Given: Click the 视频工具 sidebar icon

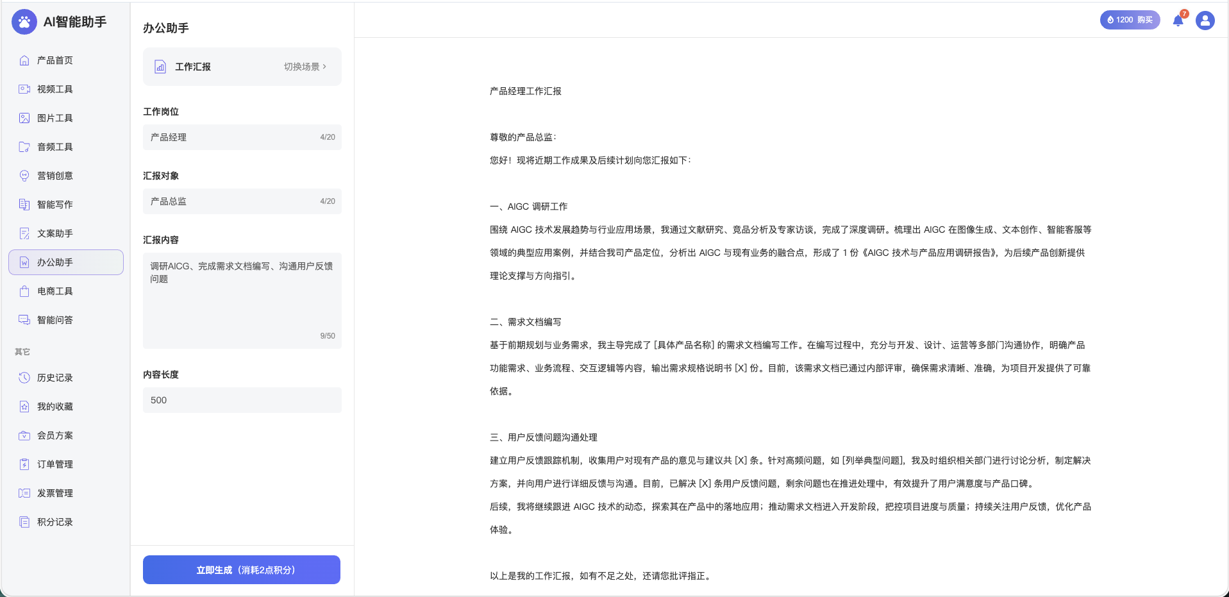Looking at the screenshot, I should 24,89.
